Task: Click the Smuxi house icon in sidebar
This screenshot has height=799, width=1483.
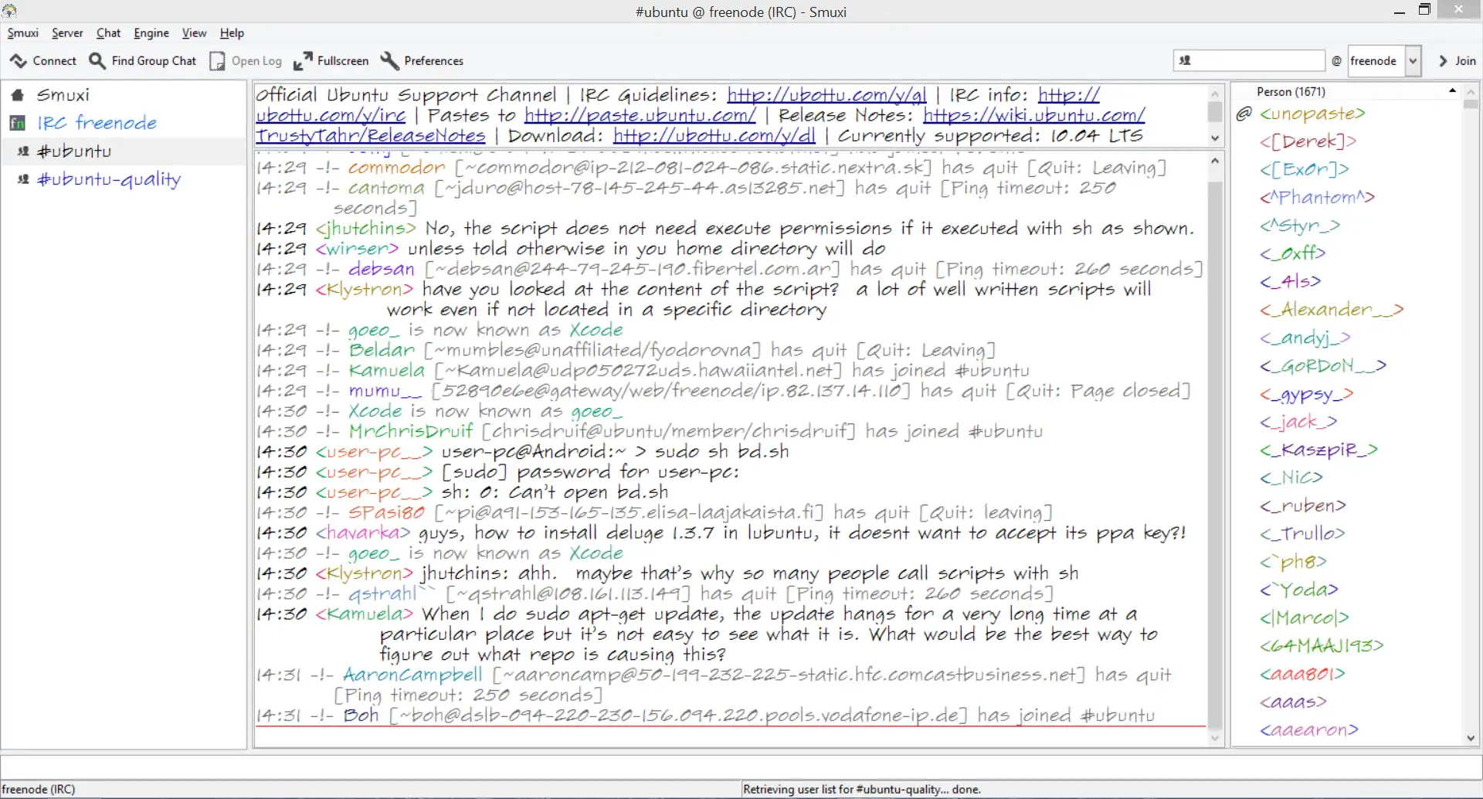Action: 18,95
